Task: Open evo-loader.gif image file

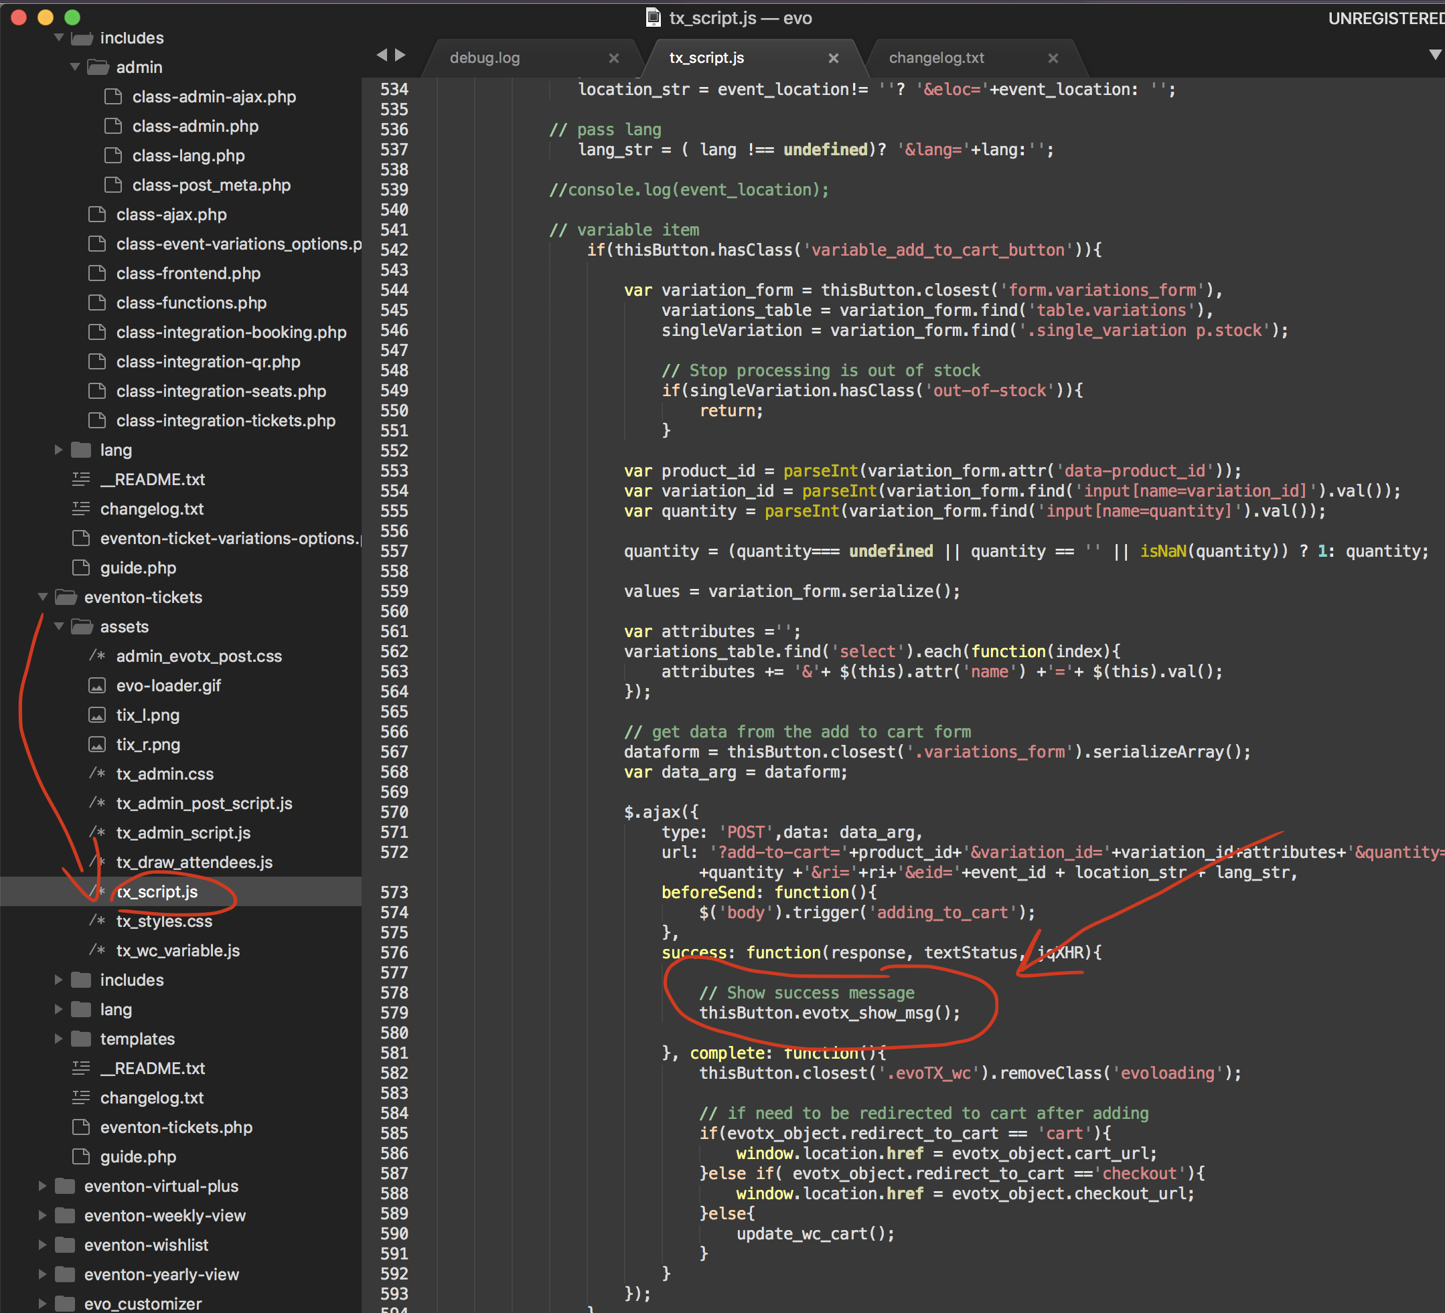Action: click(169, 685)
